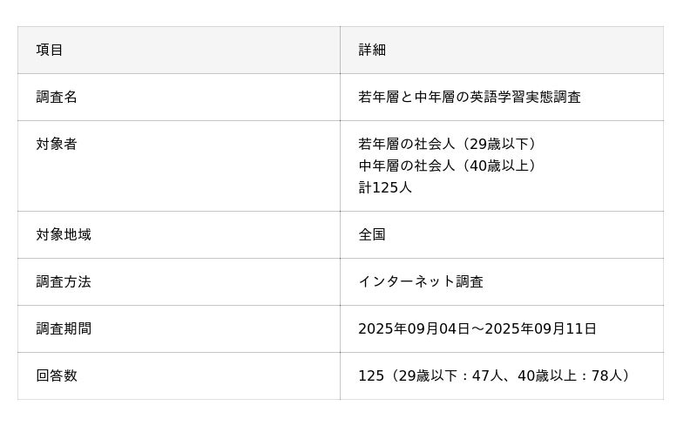The image size is (697, 426).
Task: Select the 回答数 row label
Action: point(57,375)
